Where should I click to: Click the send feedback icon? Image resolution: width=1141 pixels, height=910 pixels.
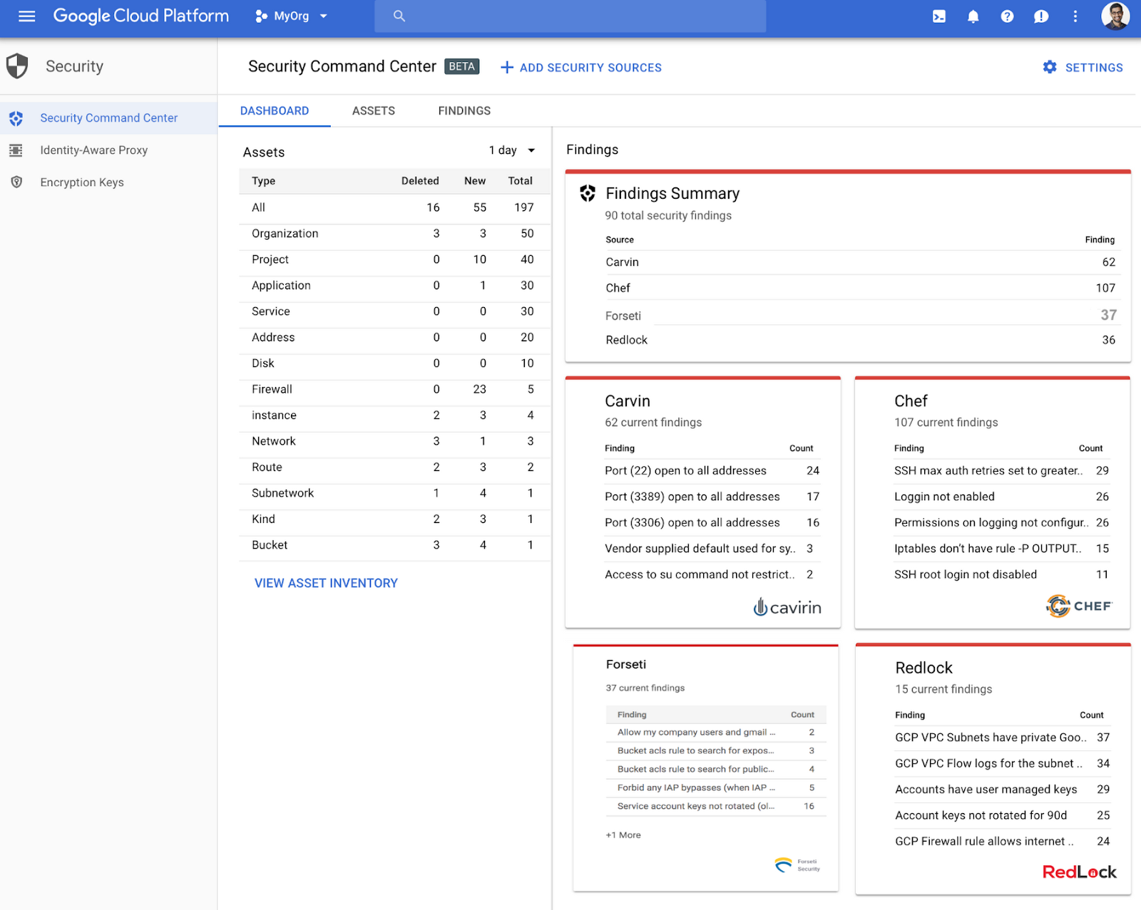(1041, 16)
